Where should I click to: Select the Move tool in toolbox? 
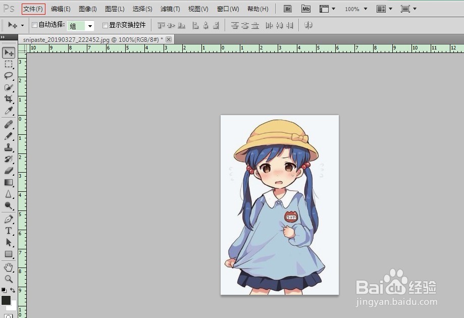coord(9,52)
